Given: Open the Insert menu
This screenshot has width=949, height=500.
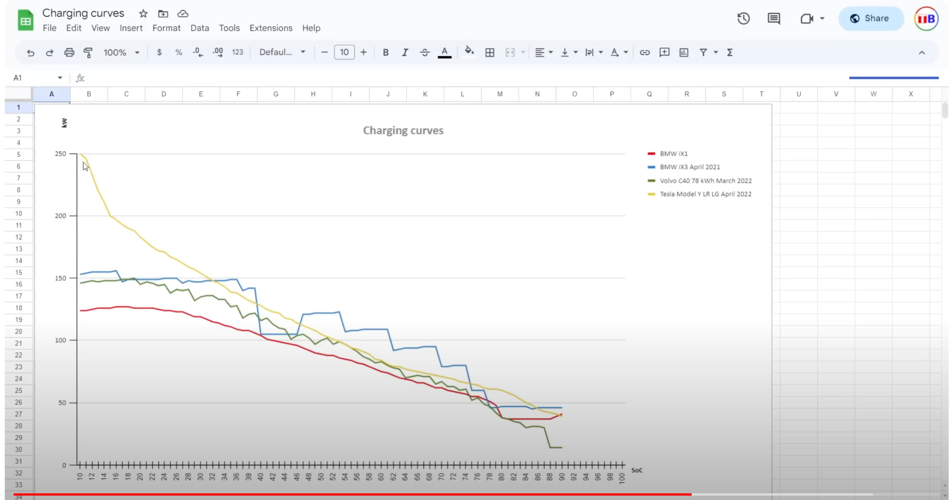Looking at the screenshot, I should pyautogui.click(x=131, y=28).
